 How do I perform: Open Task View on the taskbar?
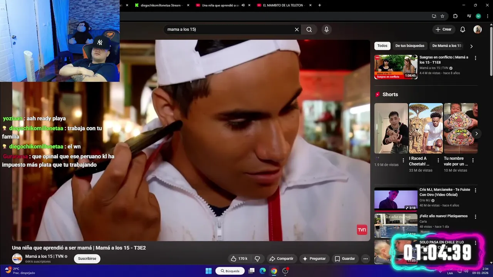click(x=252, y=271)
